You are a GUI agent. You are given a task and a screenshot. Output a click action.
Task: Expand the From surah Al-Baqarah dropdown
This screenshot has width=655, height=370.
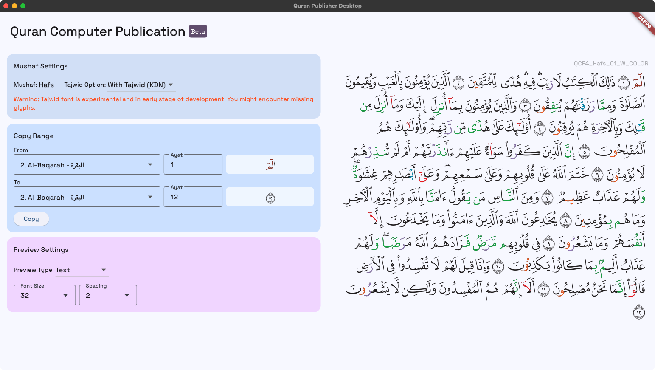pyautogui.click(x=87, y=165)
